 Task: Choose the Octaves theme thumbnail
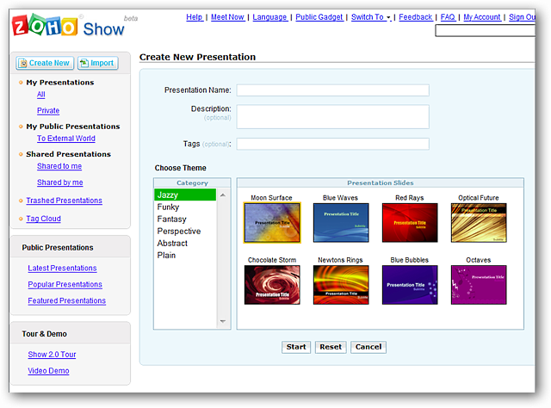coord(479,285)
